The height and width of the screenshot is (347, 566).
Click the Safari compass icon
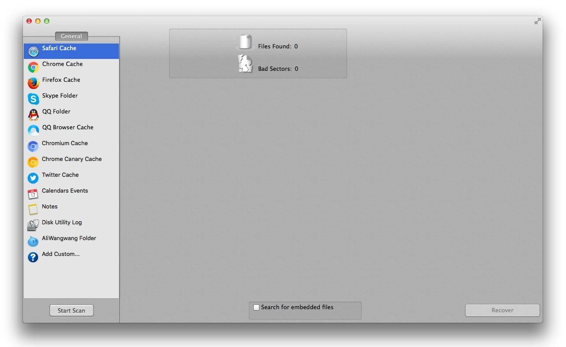(33, 51)
